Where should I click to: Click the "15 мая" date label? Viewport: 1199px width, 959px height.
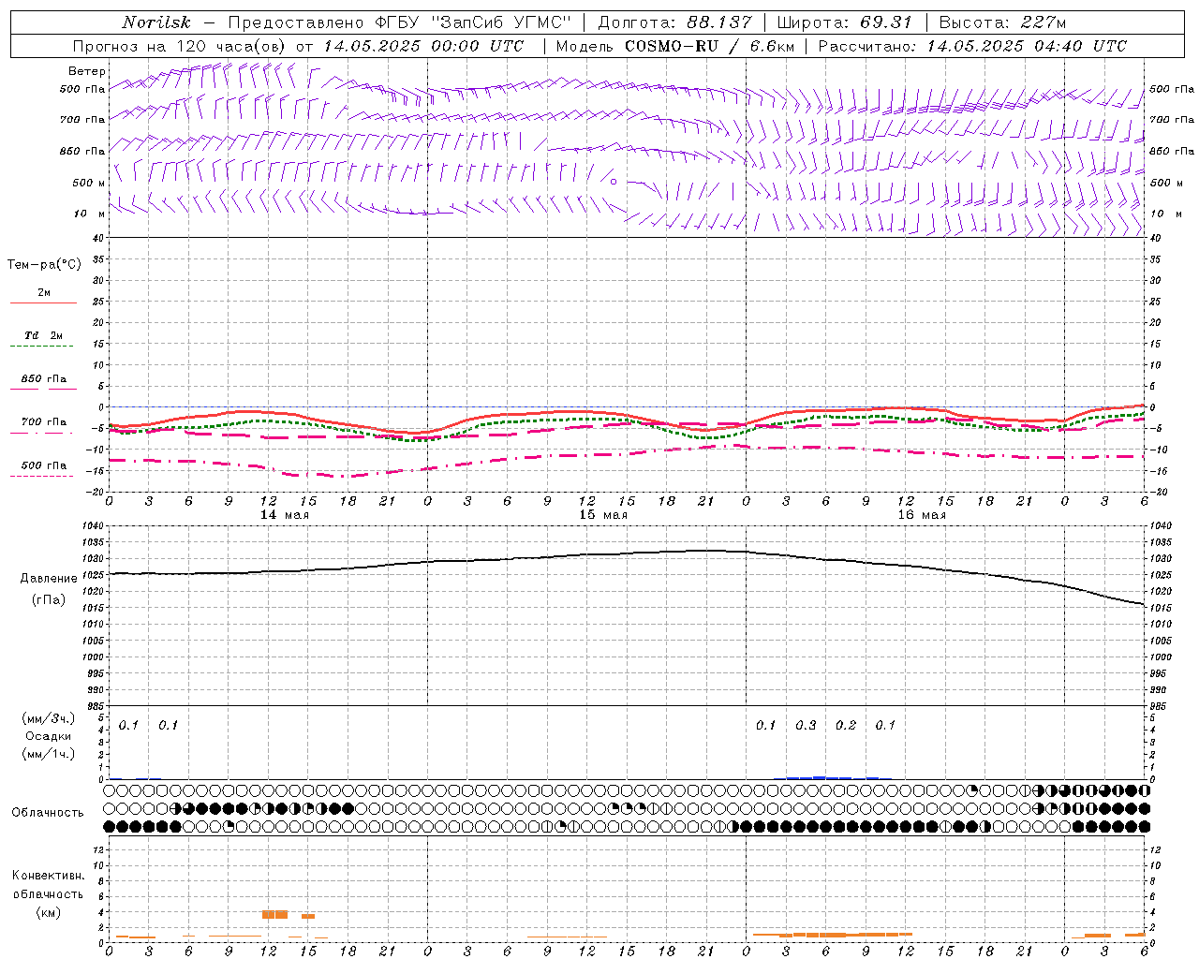[602, 515]
